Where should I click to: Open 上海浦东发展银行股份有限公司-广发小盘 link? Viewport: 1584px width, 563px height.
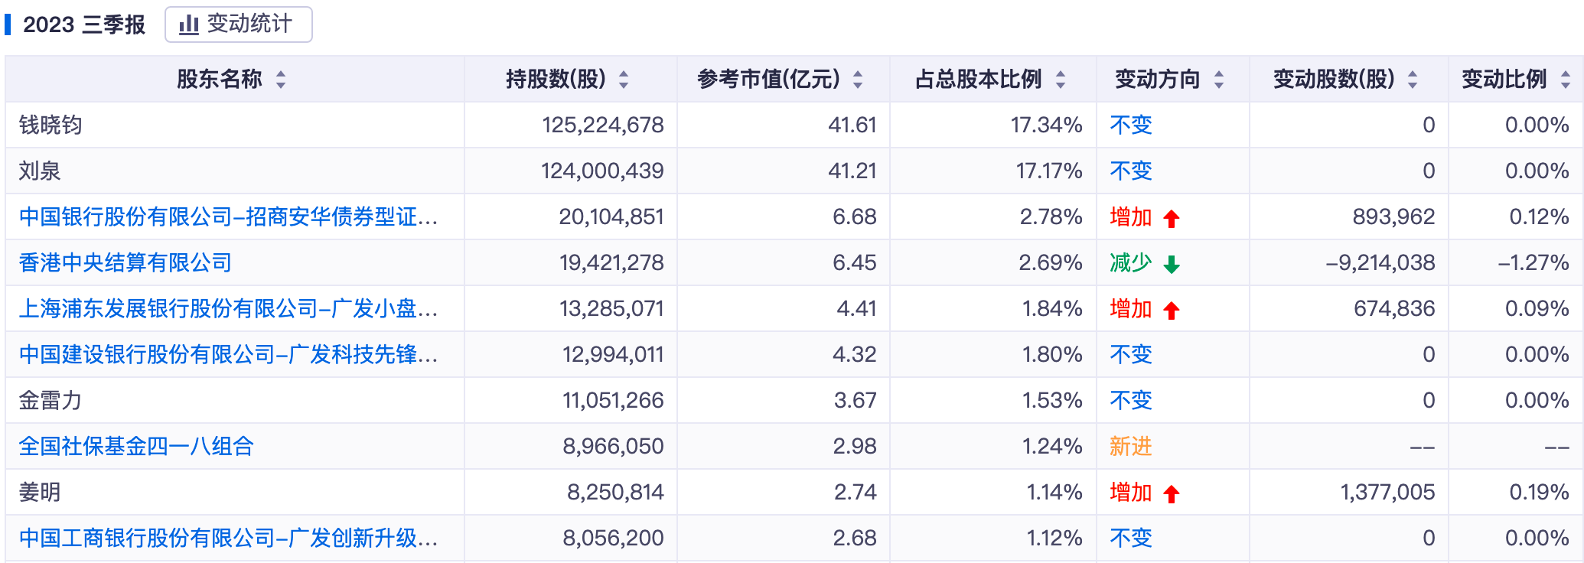[x=228, y=309]
